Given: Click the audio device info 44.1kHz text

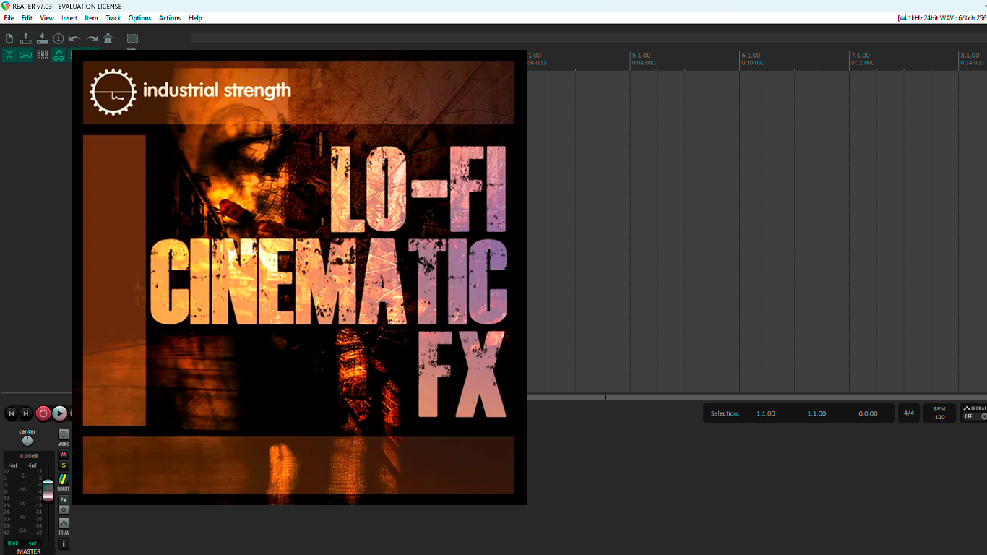Looking at the screenshot, I should [x=941, y=18].
